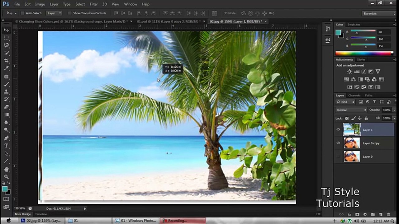399x224 pixels.
Task: Switch to the Swatches tab
Action: [354, 25]
